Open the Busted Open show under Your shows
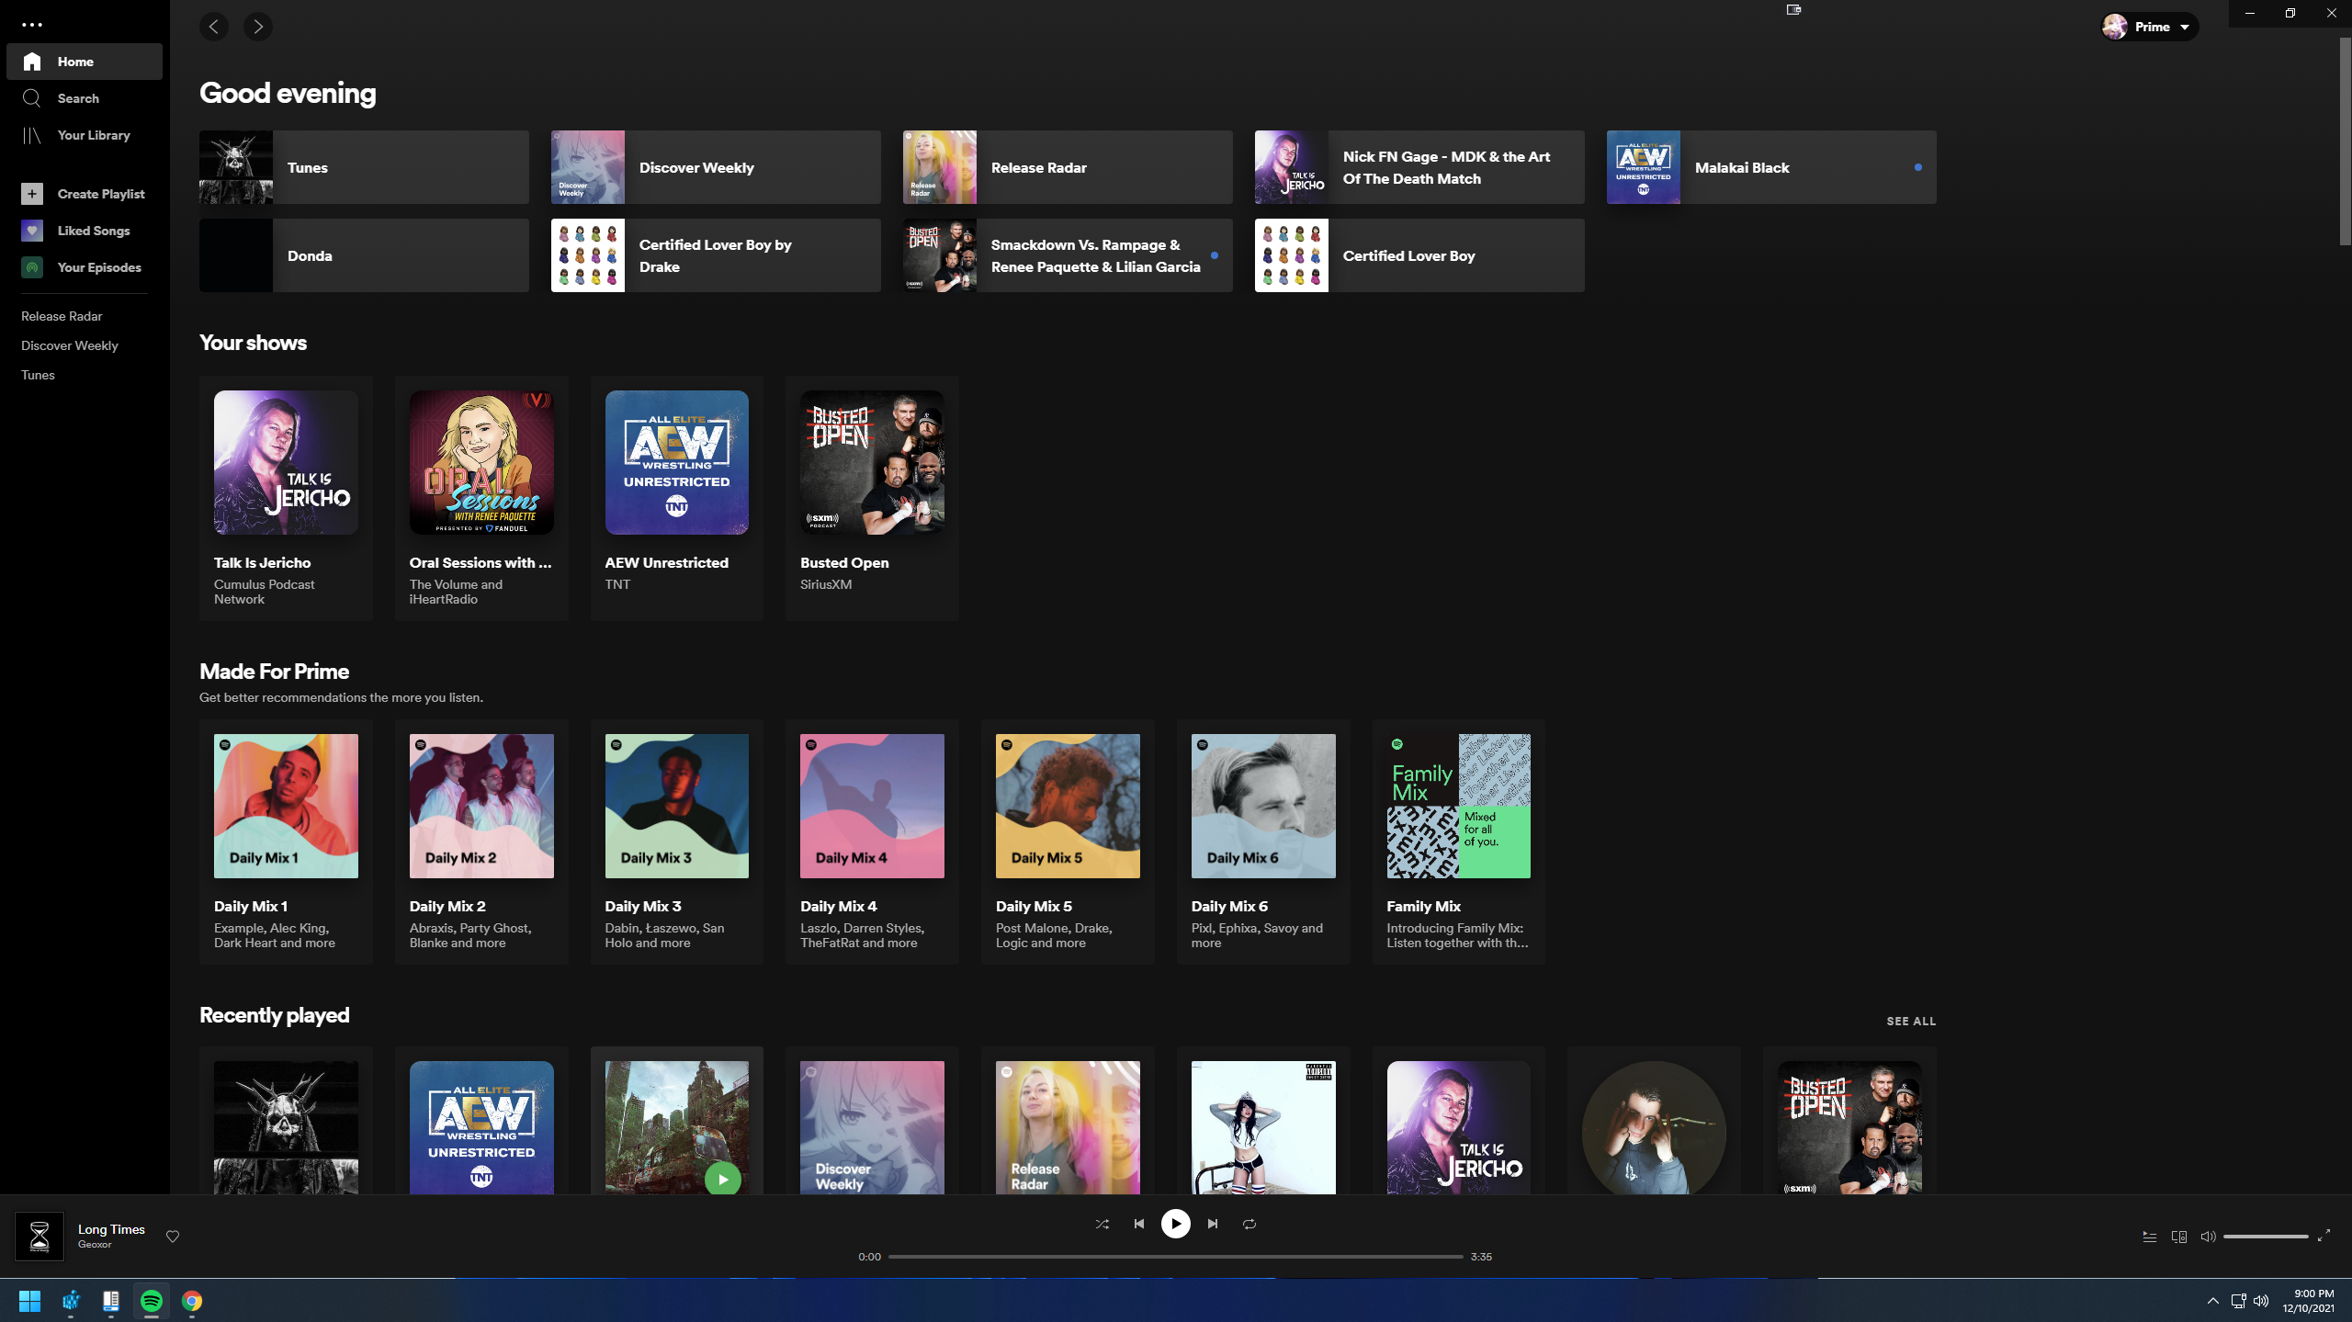Viewport: 2352px width, 1322px height. click(872, 498)
